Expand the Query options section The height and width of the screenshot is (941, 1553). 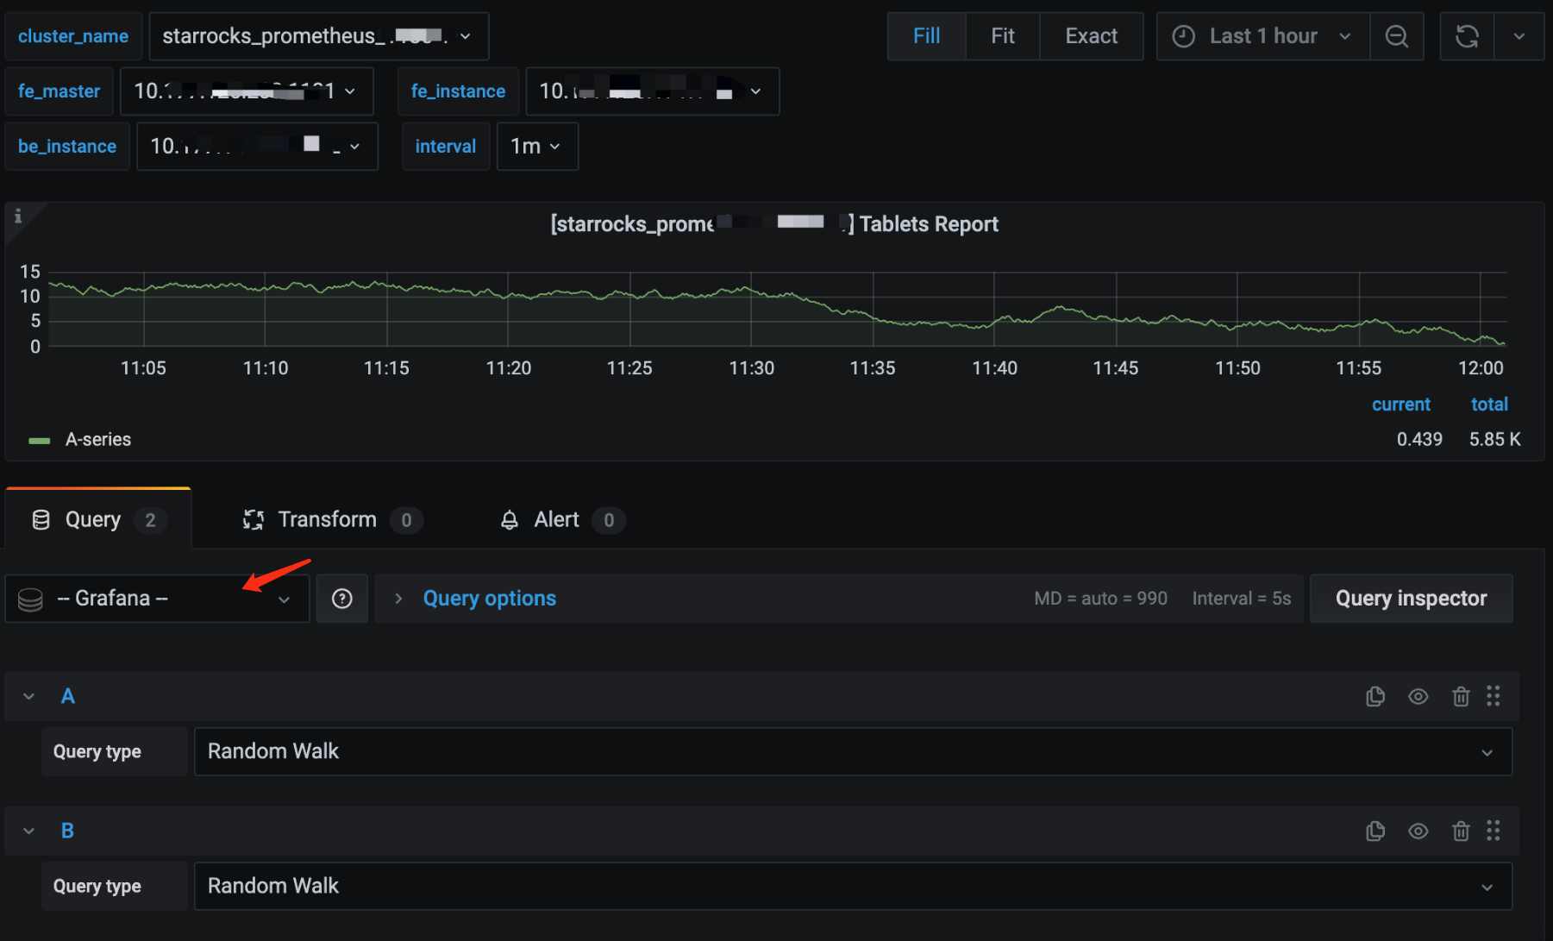tap(489, 599)
